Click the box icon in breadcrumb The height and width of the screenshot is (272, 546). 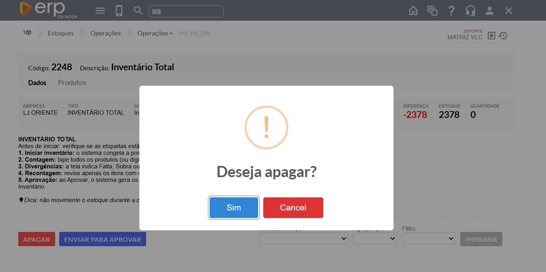pyautogui.click(x=27, y=33)
